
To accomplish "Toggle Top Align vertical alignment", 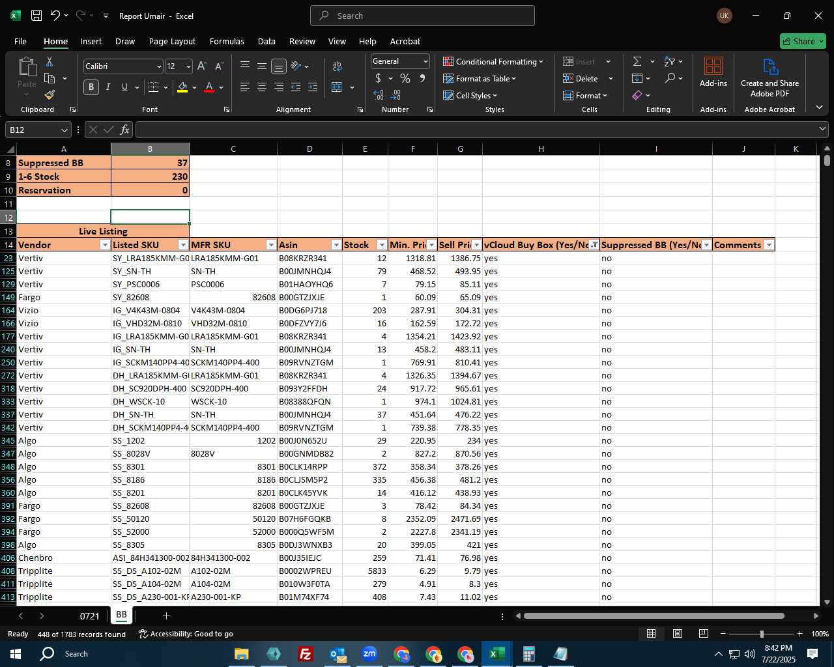I will point(244,66).
